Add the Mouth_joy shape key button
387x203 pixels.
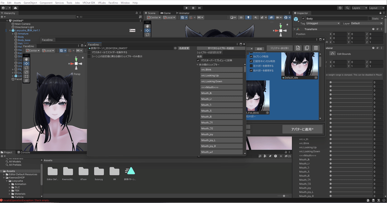(x=221, y=134)
